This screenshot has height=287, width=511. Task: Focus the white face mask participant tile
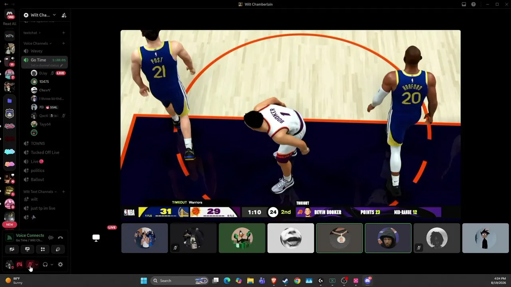pos(291,238)
